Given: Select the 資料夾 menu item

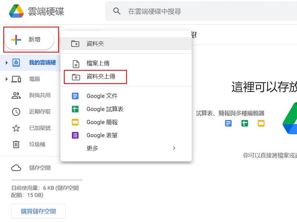Looking at the screenshot, I should 126,44.
